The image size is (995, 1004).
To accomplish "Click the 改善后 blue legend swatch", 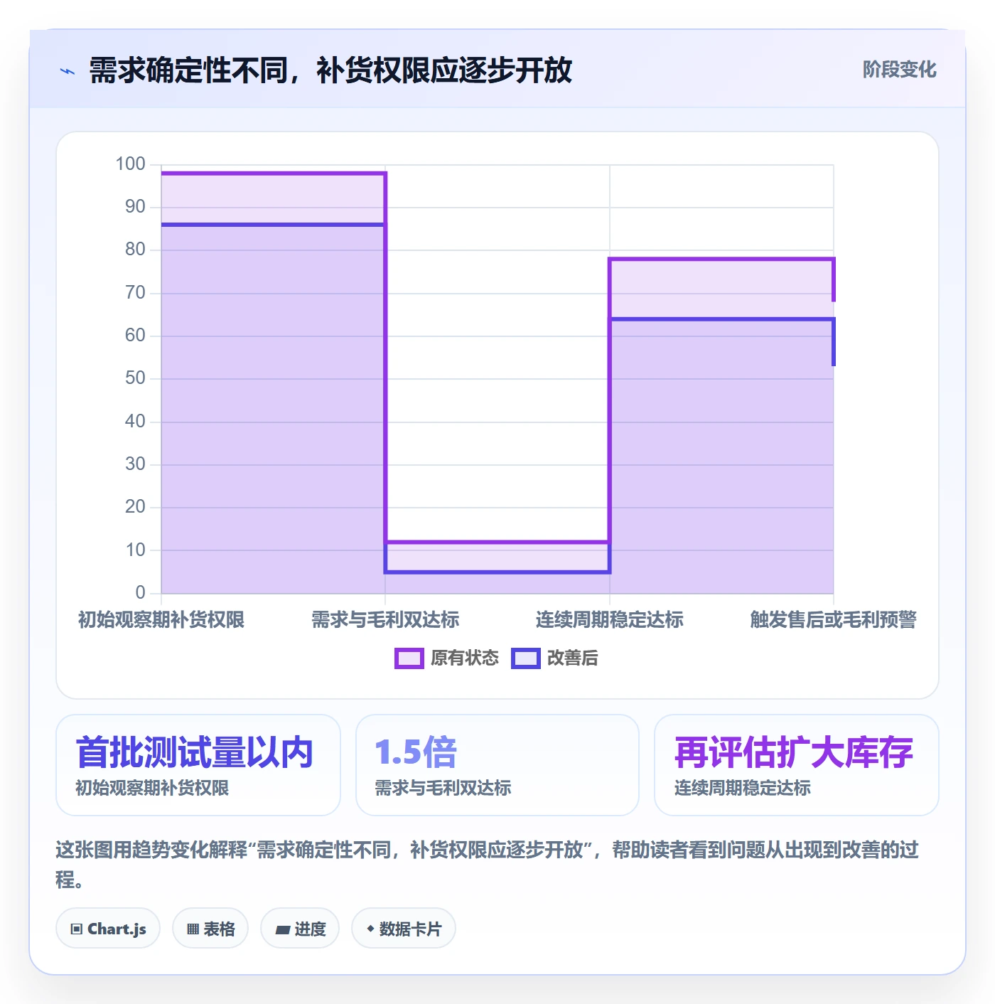I will [x=526, y=658].
